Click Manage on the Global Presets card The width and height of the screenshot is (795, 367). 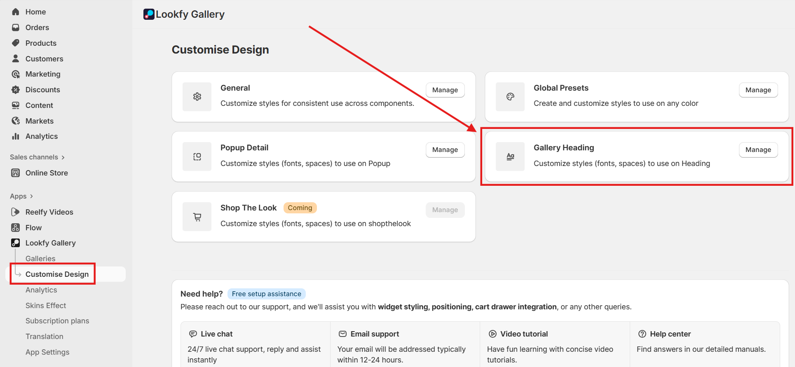[758, 90]
